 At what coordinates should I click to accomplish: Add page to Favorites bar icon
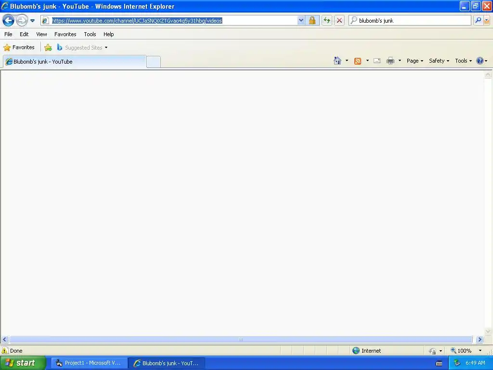coord(48,48)
